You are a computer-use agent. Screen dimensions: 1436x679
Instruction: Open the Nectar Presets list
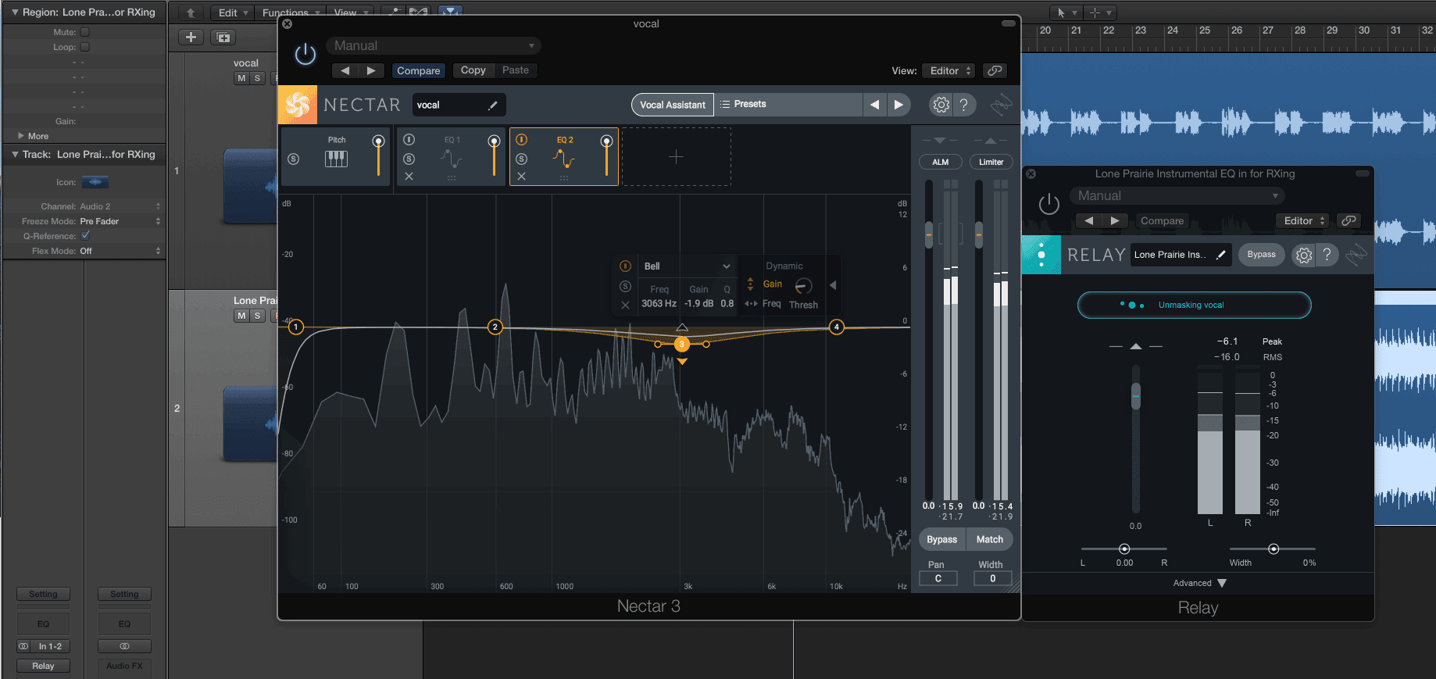click(x=788, y=105)
